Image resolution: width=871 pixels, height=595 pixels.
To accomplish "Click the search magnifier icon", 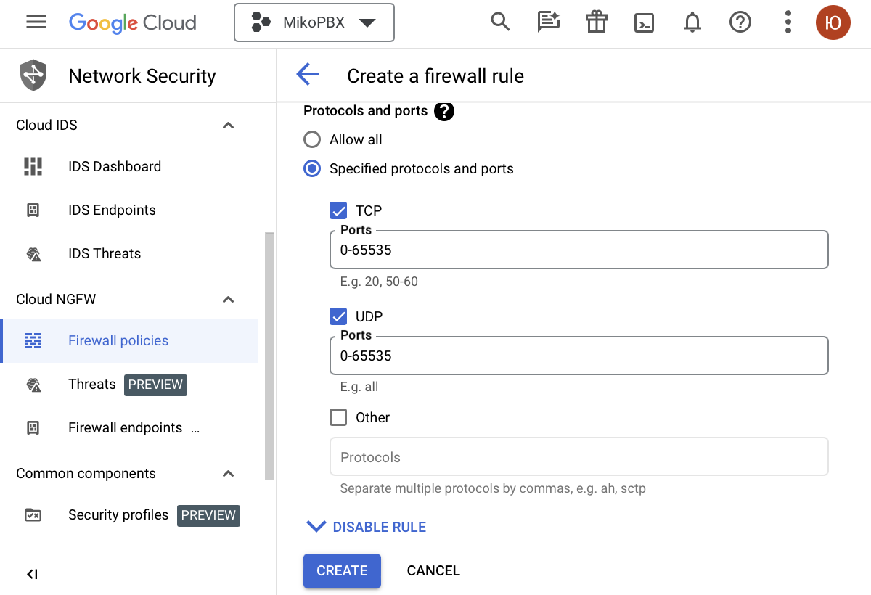I will [x=500, y=22].
